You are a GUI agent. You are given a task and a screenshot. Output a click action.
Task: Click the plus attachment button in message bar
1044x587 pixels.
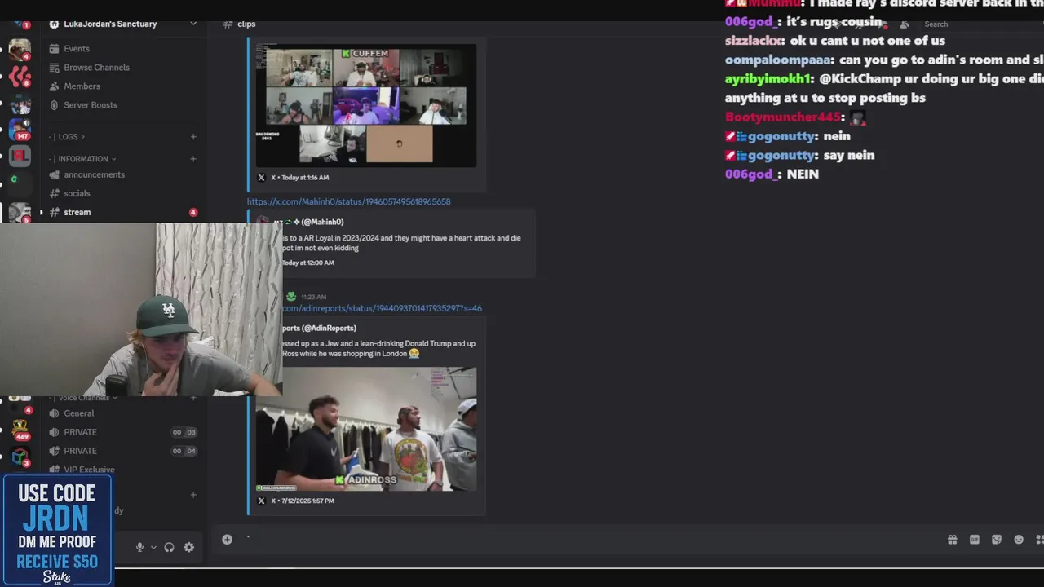pyautogui.click(x=227, y=539)
